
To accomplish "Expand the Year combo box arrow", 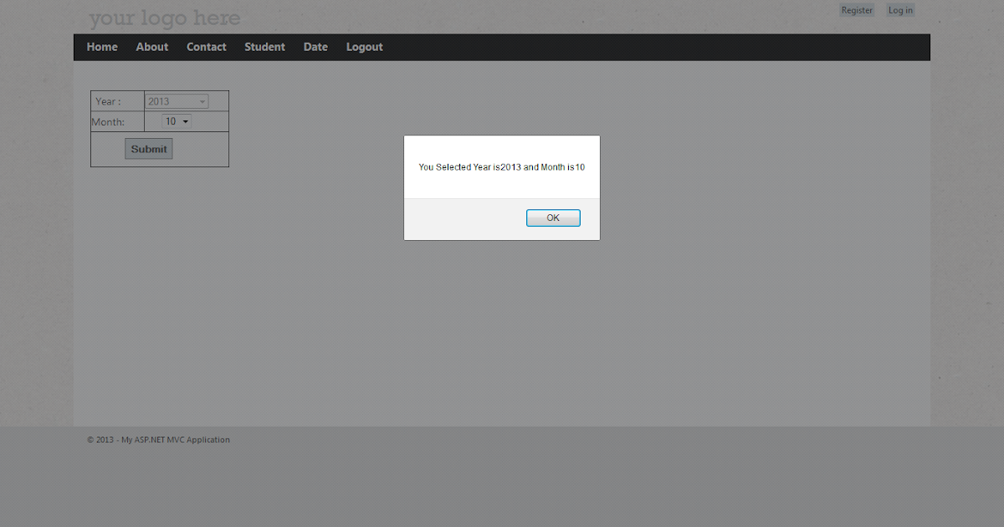I will point(201,100).
